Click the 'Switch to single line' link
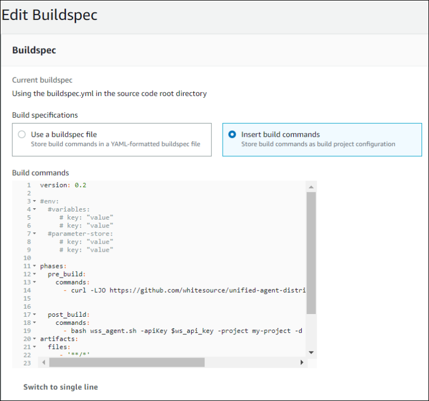 tap(61, 387)
